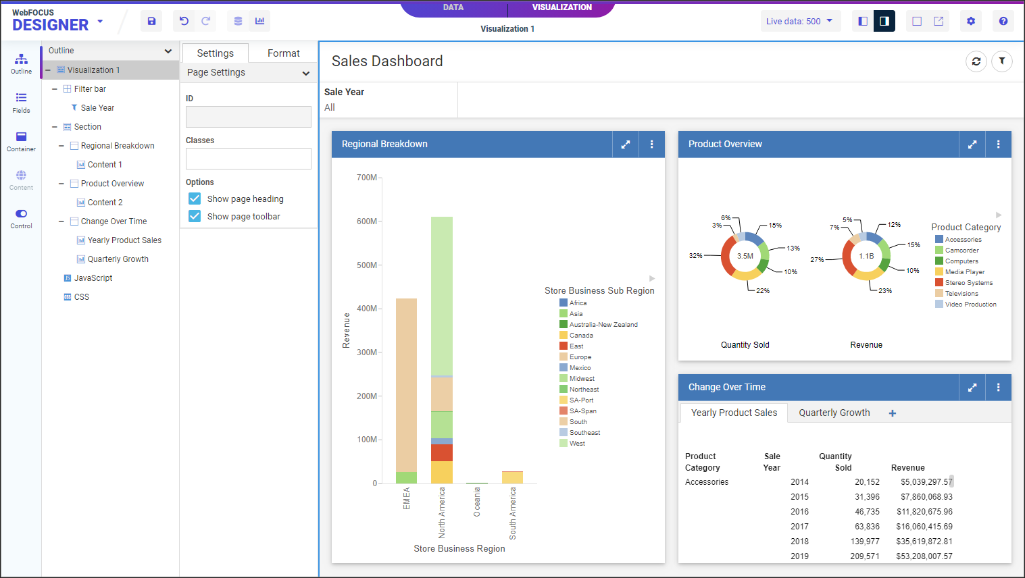
Task: Add a new tab in Change Over Time
Action: [x=892, y=413]
